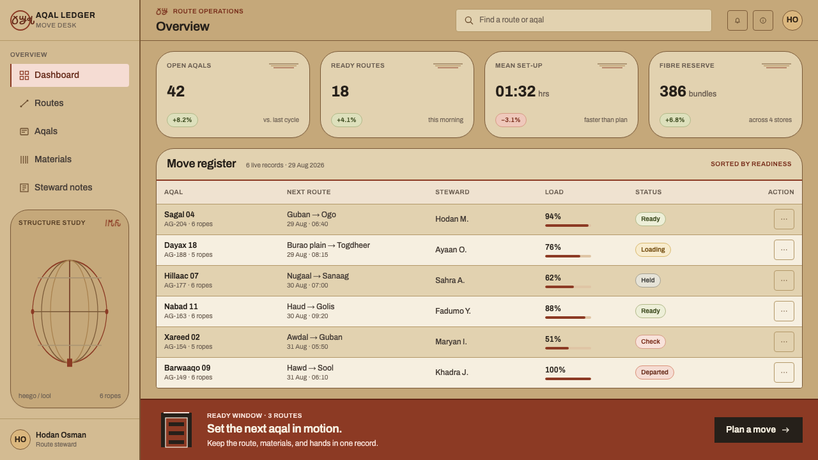Click the info icon button in header
The width and height of the screenshot is (818, 460).
pos(763,20)
